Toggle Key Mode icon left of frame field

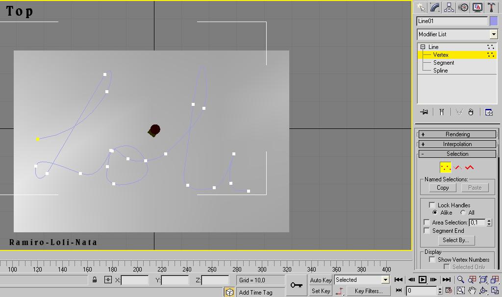399,290
